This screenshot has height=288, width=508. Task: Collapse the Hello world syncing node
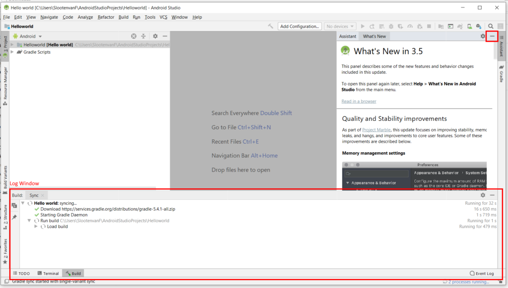tap(23, 203)
